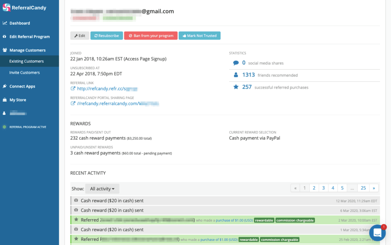Viewport: 391px width, 245px height.
Task: Click the portal sharing page external-link icon
Action: (73, 103)
